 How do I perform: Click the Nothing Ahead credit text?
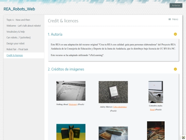click(62, 104)
